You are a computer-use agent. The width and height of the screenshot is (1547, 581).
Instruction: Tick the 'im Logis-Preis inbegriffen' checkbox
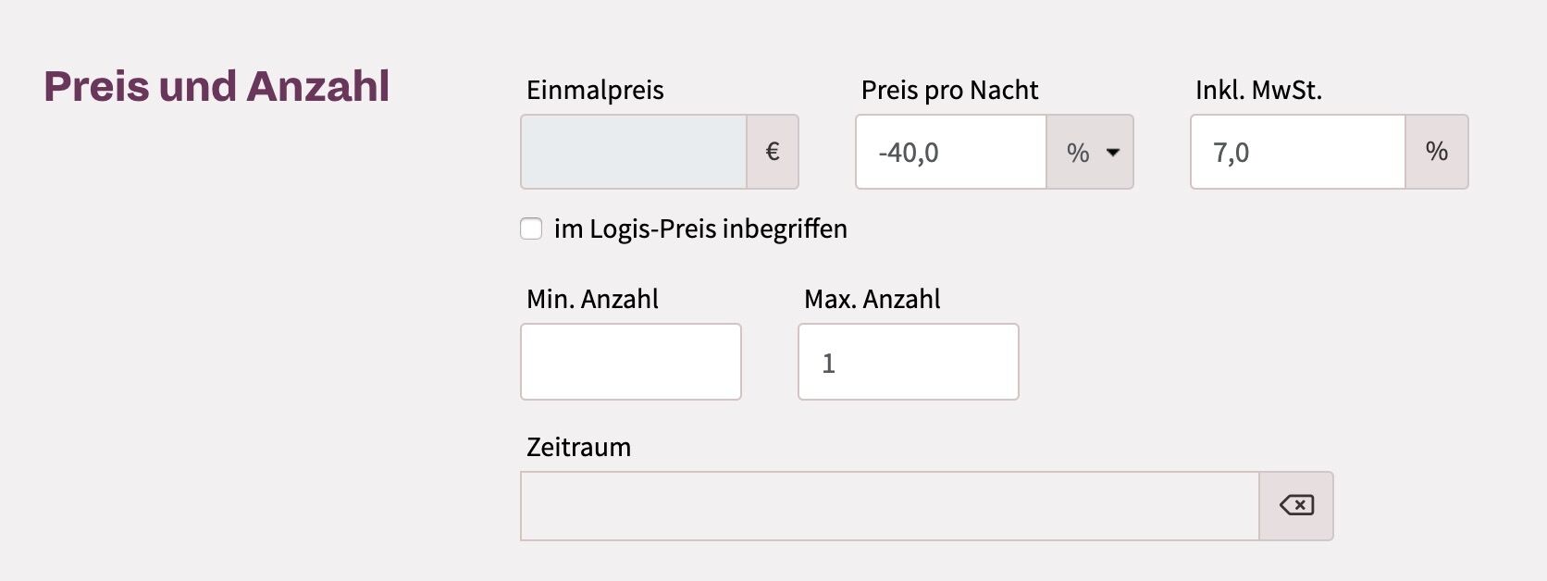(531, 229)
